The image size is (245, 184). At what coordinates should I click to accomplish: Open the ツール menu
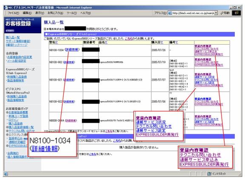(x=72, y=13)
